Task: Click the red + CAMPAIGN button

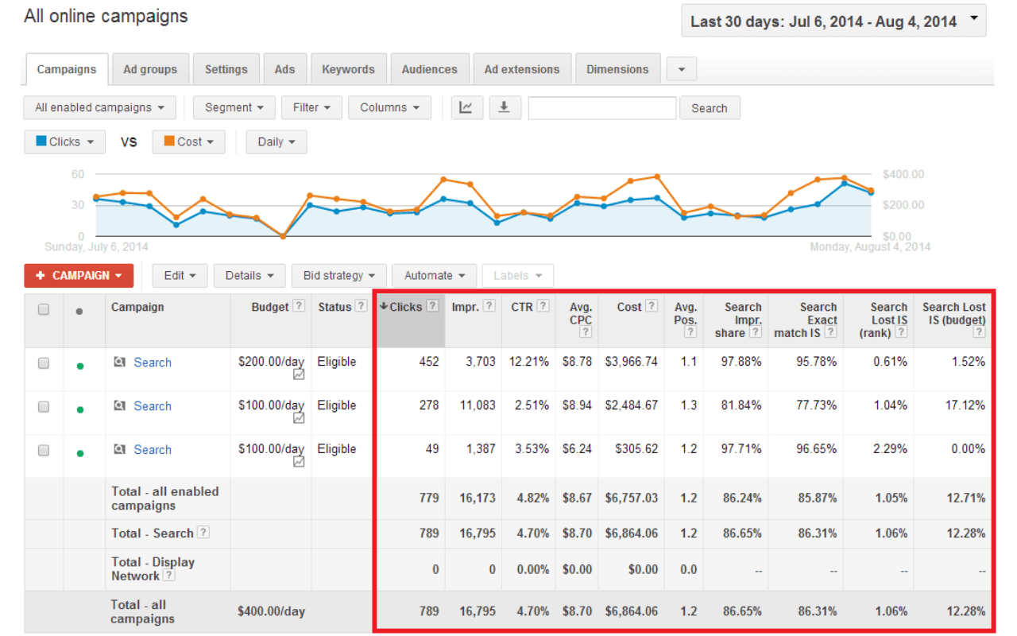Action: [79, 276]
